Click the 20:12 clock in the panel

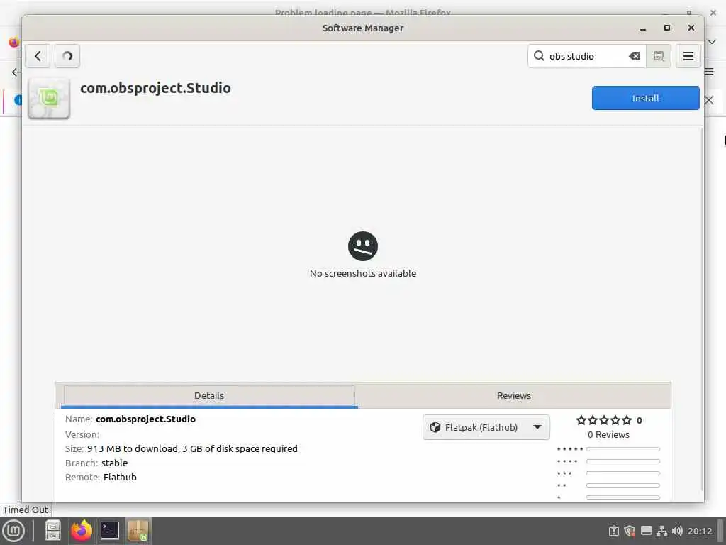(700, 531)
